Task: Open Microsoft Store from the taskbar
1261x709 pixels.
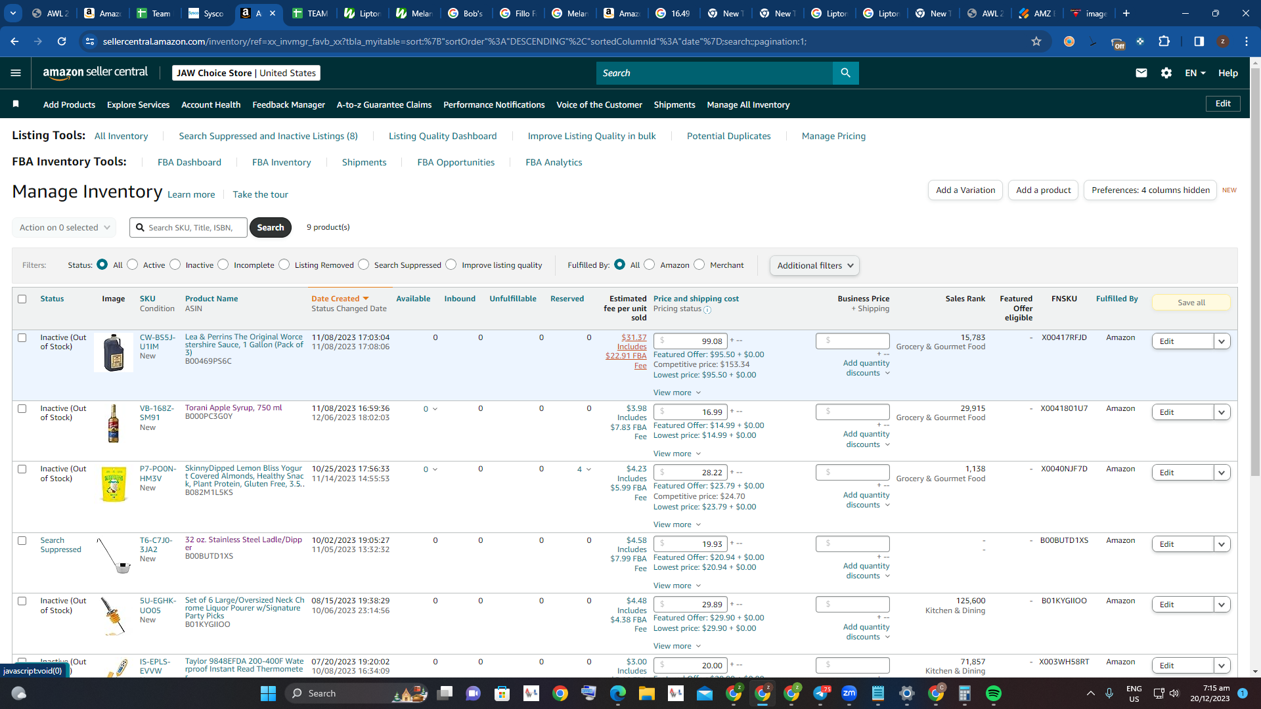Action: click(x=502, y=693)
